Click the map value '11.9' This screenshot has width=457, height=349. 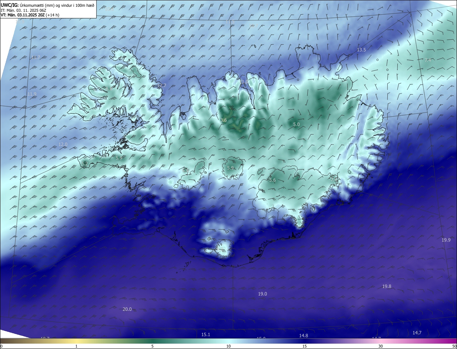(32, 94)
